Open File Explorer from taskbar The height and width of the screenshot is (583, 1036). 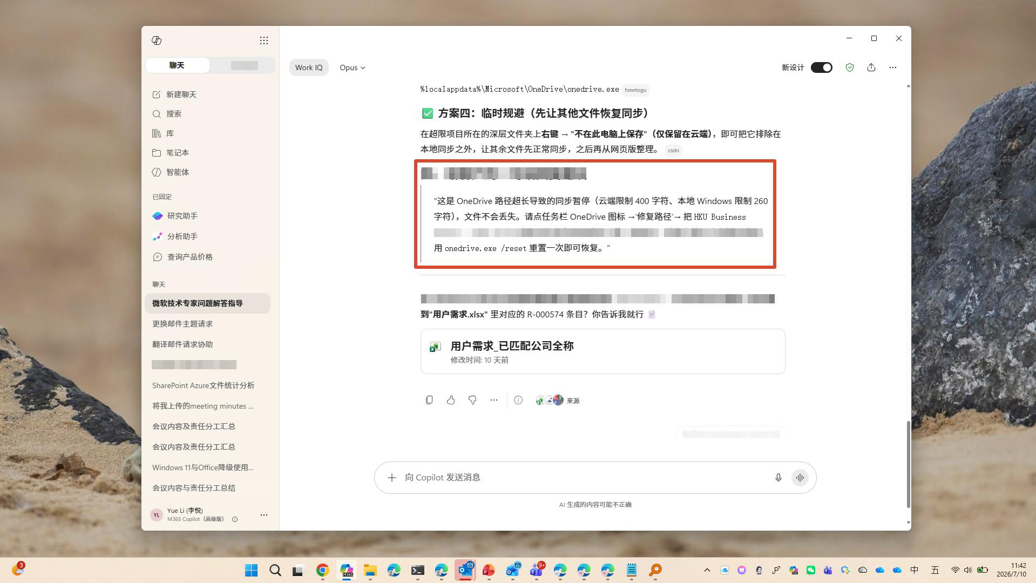[x=370, y=570]
